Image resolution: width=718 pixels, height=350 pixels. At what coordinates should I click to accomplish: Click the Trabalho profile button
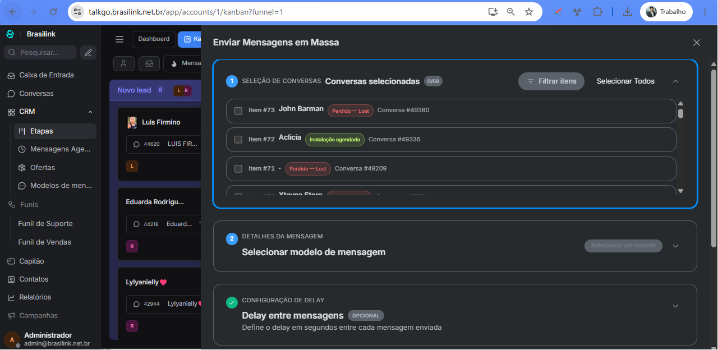[x=666, y=11]
